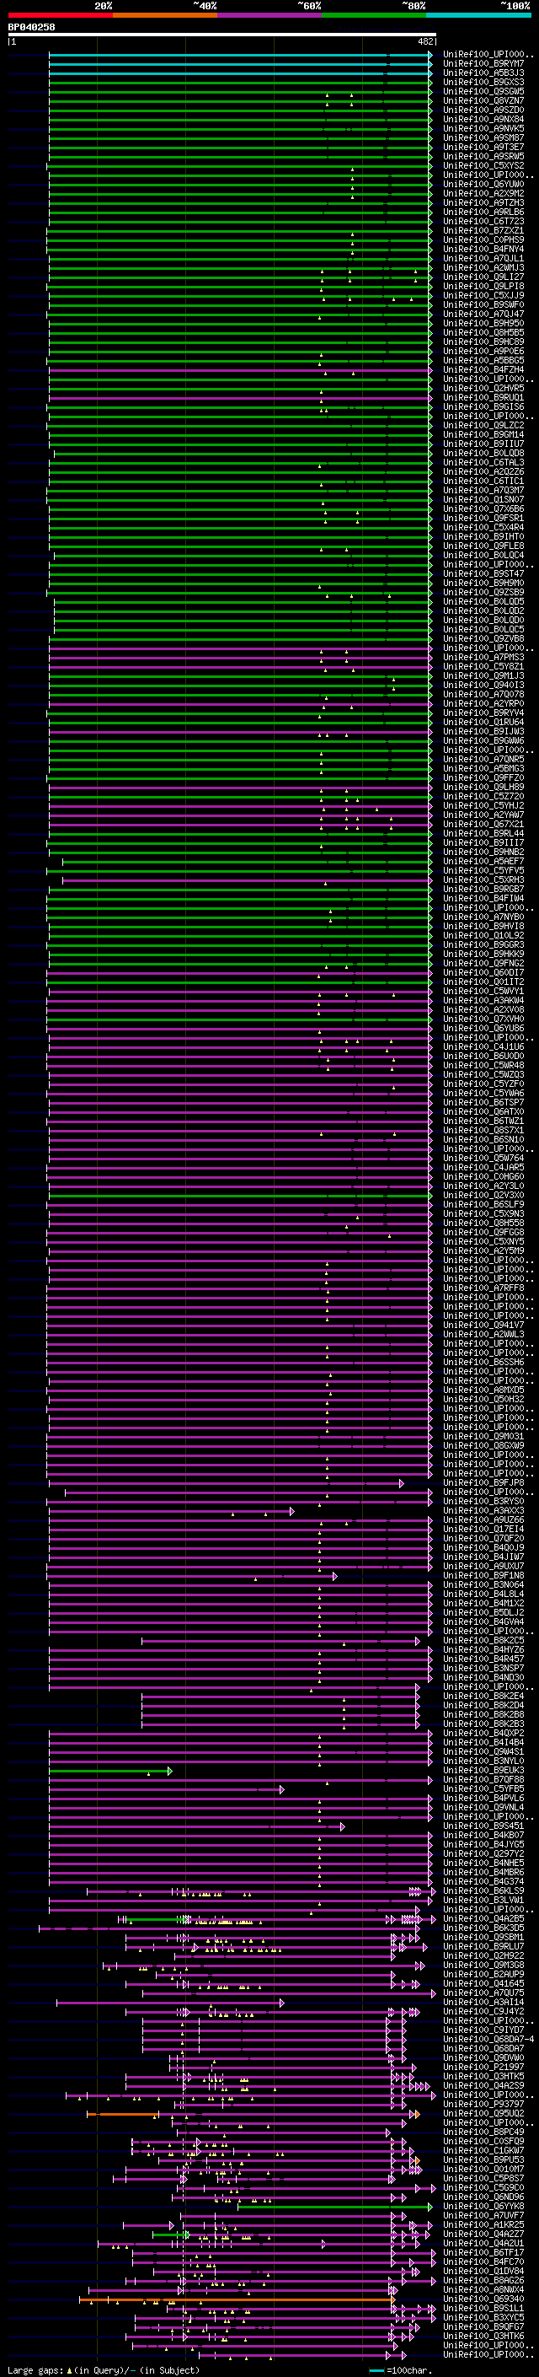Viewport: 539px width, 2377px height.
Task: Click the UniRef100_Q9LI27 label
Action: (x=483, y=277)
